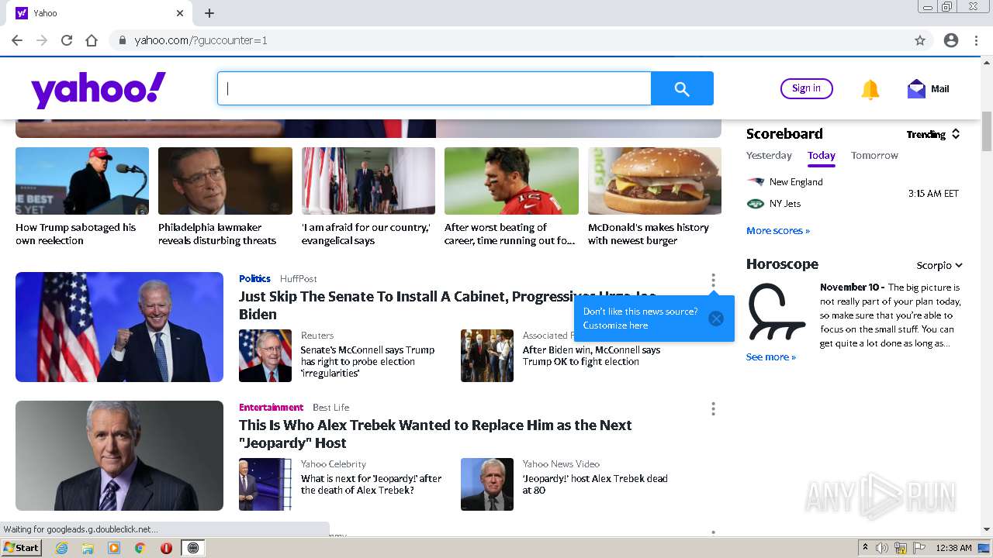
Task: Switch scoreboard to Tomorrow tab
Action: tap(874, 155)
